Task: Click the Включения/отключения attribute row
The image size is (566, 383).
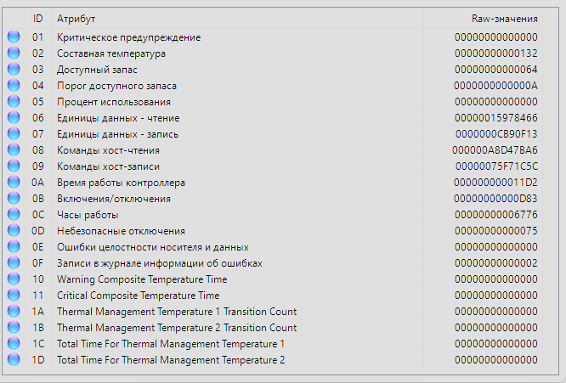Action: 273,199
